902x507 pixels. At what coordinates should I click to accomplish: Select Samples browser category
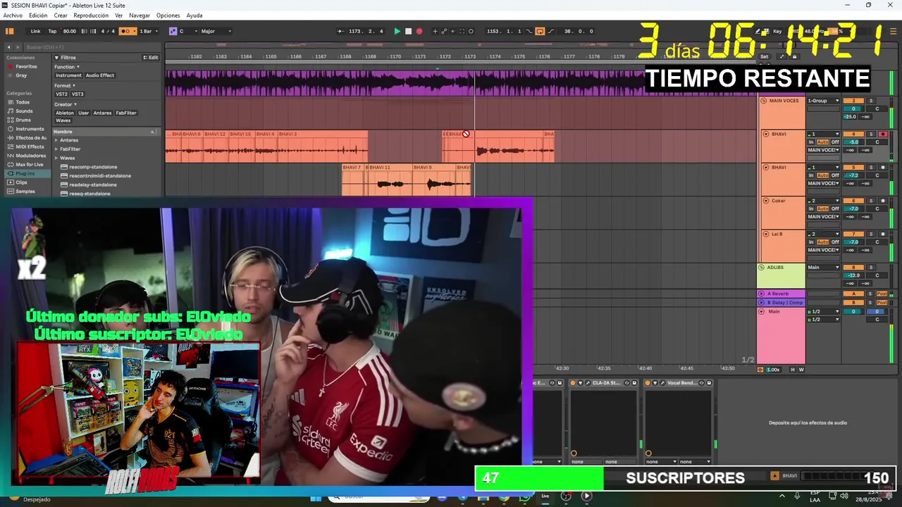tap(25, 191)
